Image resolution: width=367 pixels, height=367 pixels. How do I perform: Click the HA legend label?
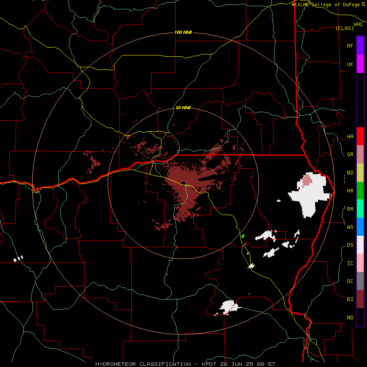[x=350, y=137]
